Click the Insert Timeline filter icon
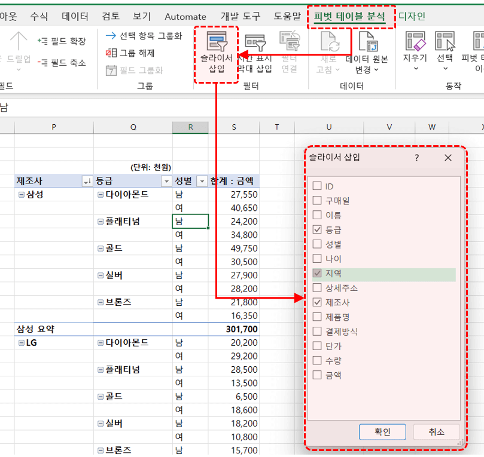Image resolution: width=484 pixels, height=457 pixels. [x=255, y=42]
